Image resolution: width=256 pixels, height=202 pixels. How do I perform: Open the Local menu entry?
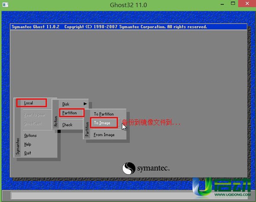pos(32,103)
